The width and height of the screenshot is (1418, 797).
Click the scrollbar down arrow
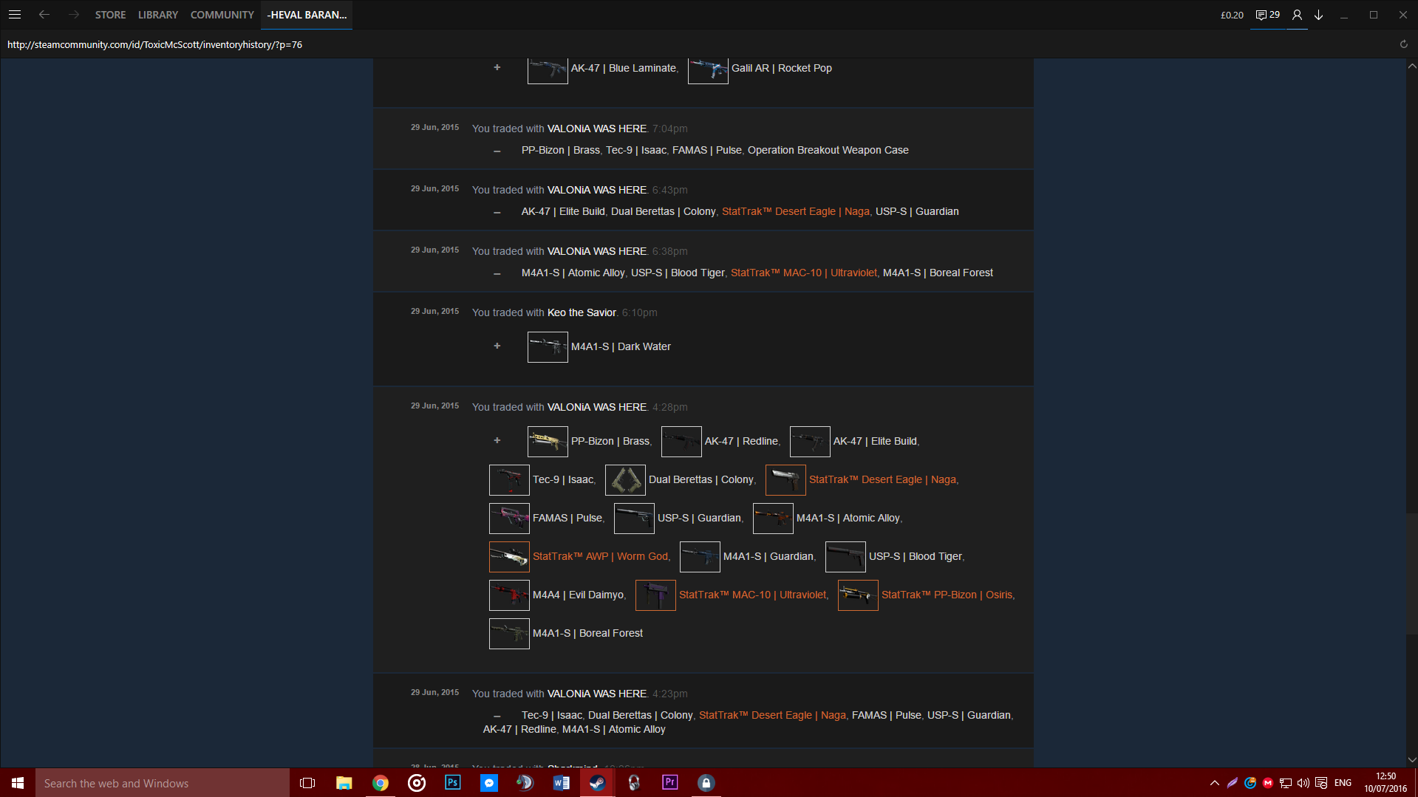tap(1411, 759)
